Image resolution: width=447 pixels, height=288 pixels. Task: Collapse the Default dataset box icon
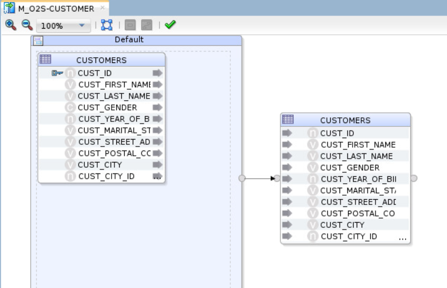click(38, 40)
